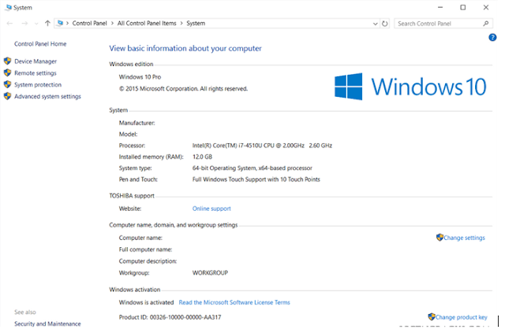Select the processor text Intel Core i7-4510U

(262, 146)
